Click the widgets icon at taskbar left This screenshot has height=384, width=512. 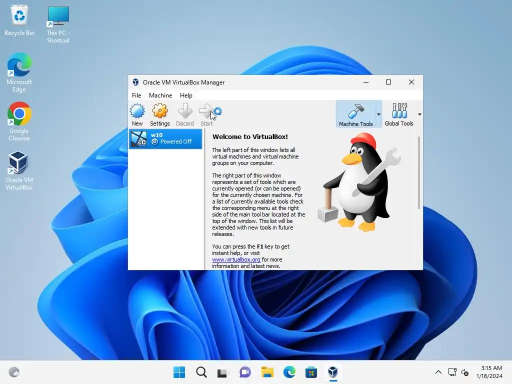(x=14, y=372)
